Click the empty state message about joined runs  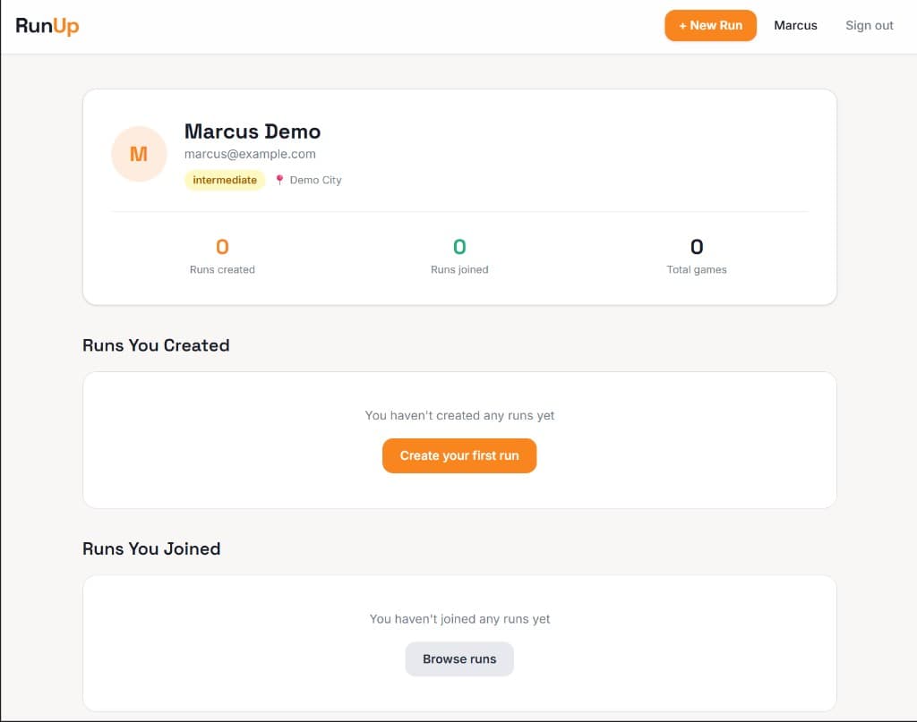coord(459,618)
